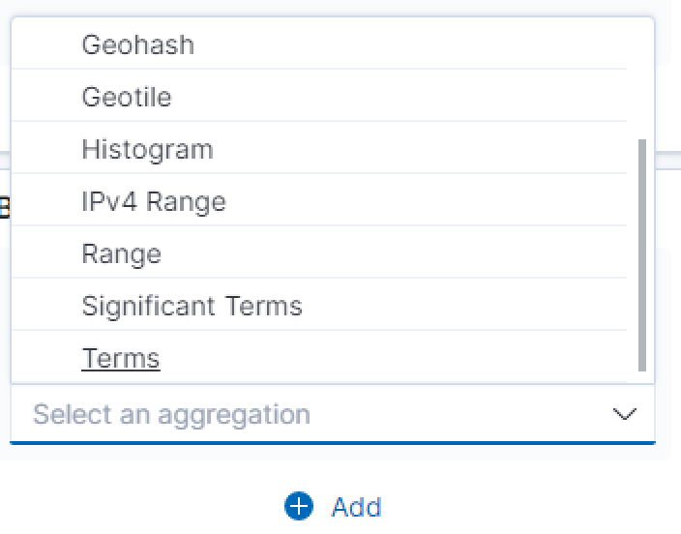Viewport: 681px width, 534px height.
Task: Select the IPv4 Range aggregation
Action: click(154, 202)
